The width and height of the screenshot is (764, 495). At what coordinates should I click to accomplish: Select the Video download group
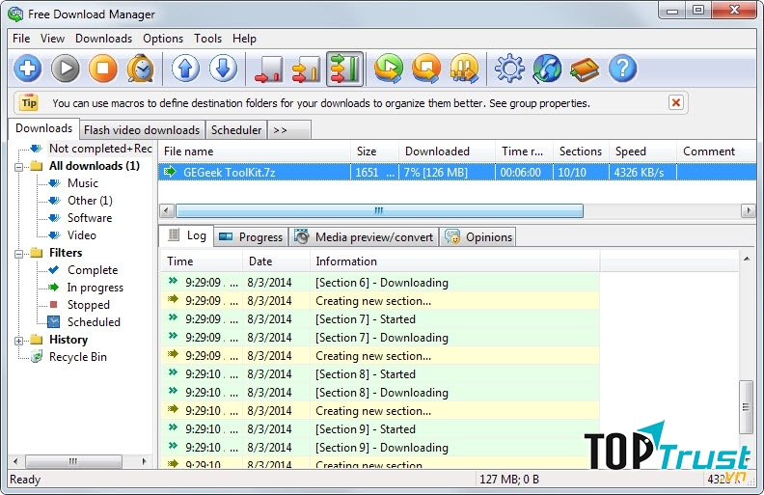coord(81,235)
